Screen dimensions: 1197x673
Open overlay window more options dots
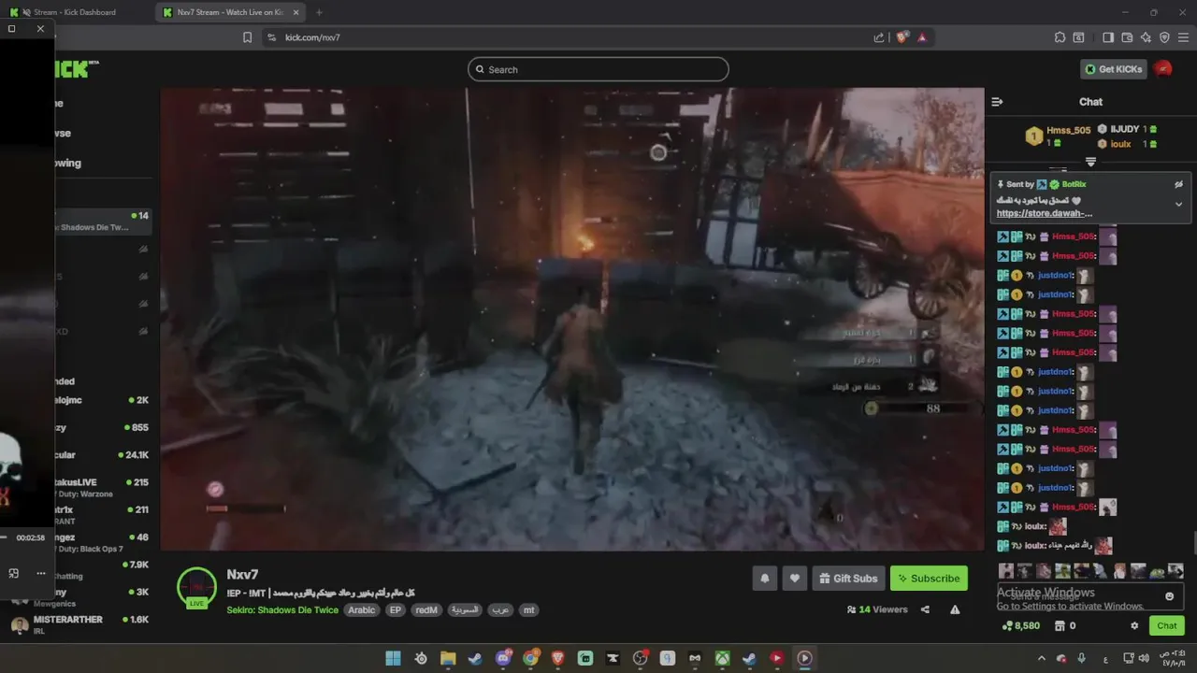[40, 573]
